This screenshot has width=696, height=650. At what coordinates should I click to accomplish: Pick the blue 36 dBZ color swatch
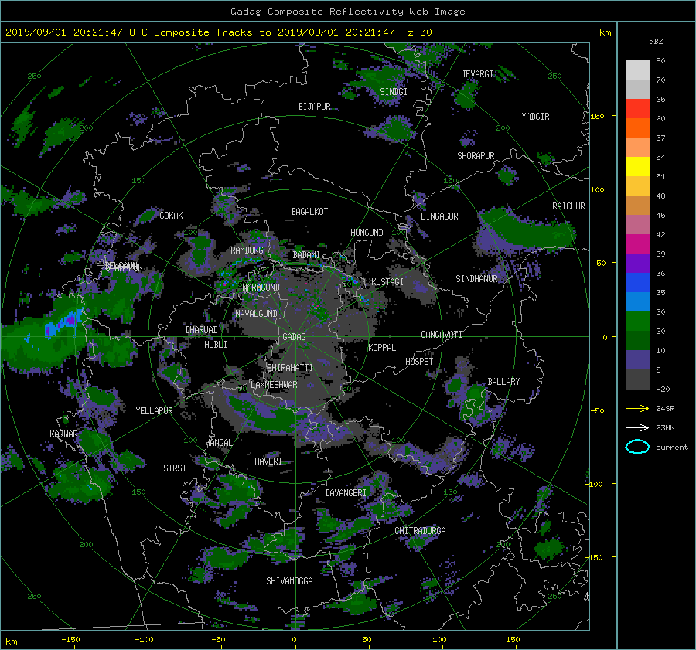[637, 282]
